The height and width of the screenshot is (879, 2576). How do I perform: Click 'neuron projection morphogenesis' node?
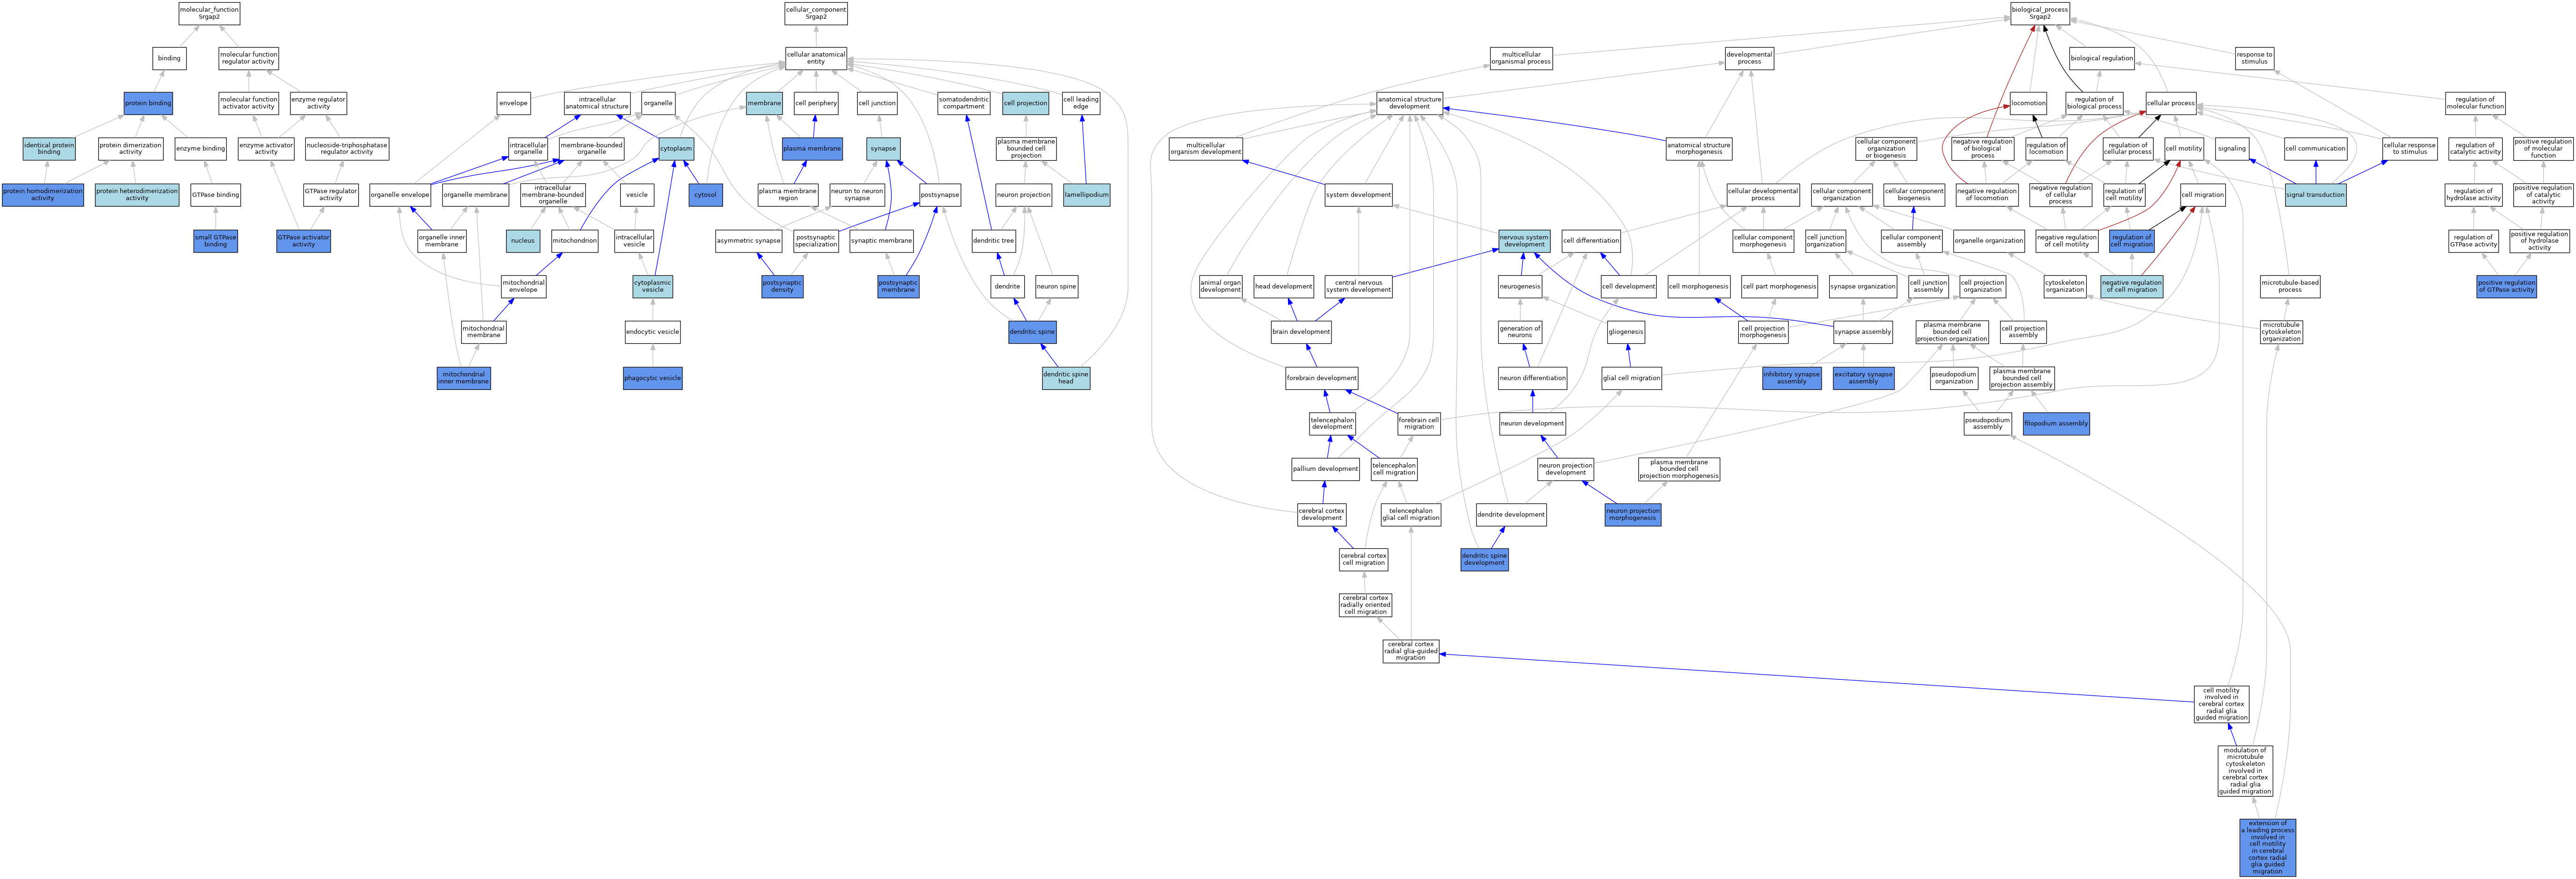point(1633,515)
